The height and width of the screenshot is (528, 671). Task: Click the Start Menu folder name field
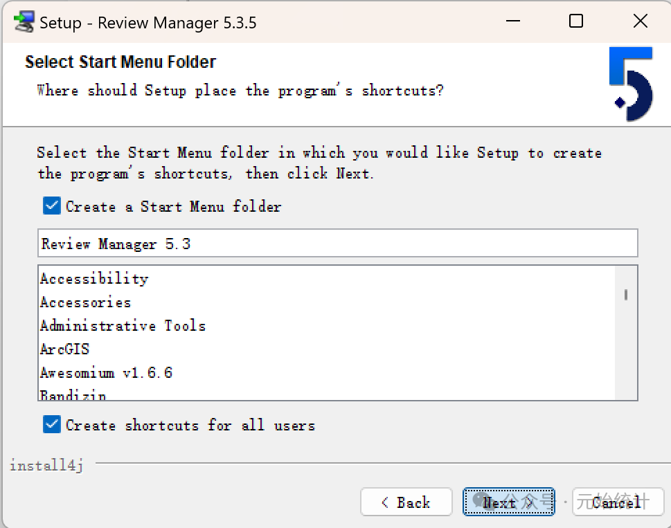(x=337, y=244)
